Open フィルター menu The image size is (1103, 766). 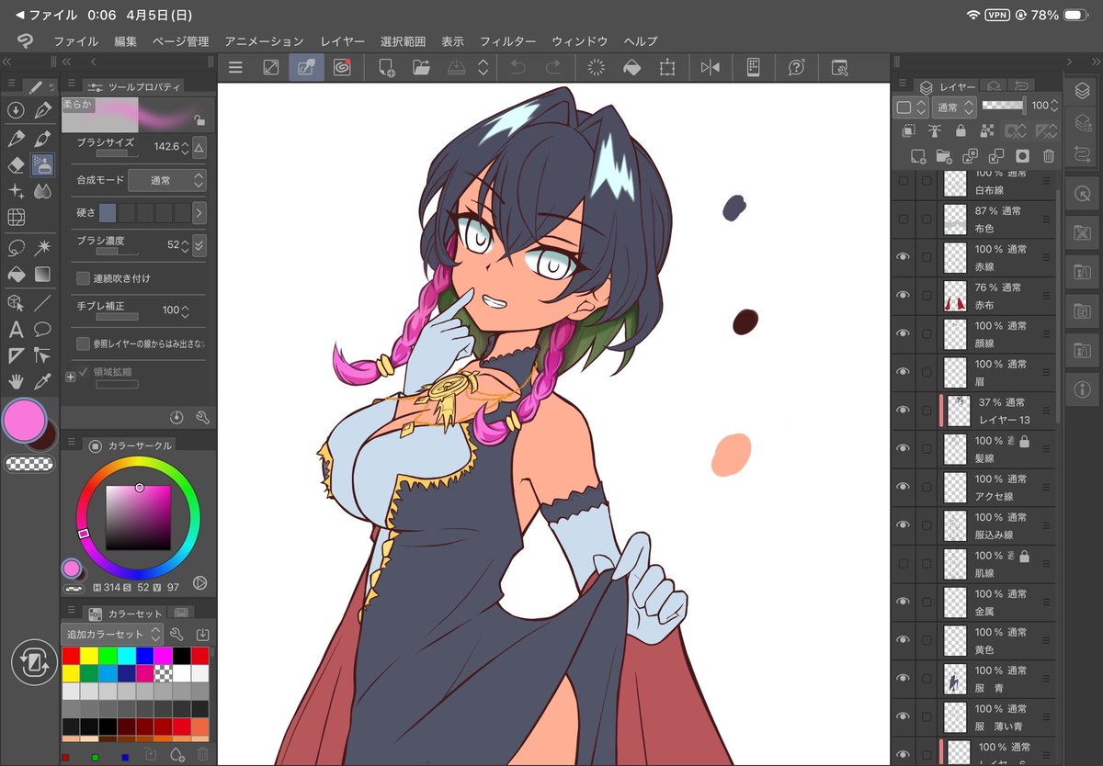coord(507,41)
